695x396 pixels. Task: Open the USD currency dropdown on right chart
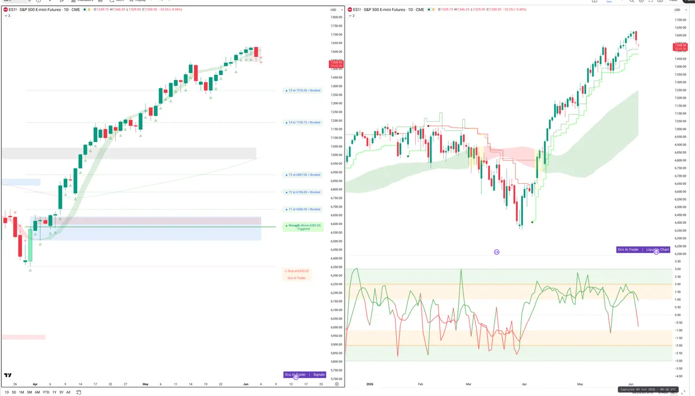click(x=681, y=10)
